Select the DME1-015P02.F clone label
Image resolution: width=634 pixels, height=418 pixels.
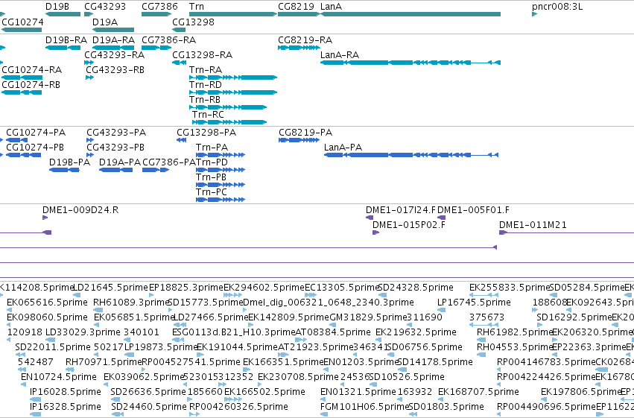[409, 225]
